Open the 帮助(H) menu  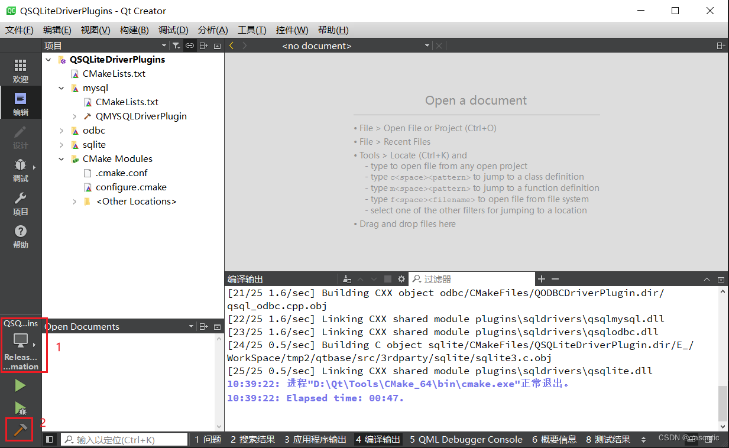point(333,30)
